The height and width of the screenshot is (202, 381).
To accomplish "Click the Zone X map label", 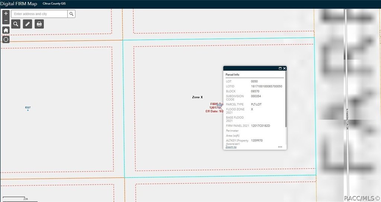I will click(x=197, y=97).
